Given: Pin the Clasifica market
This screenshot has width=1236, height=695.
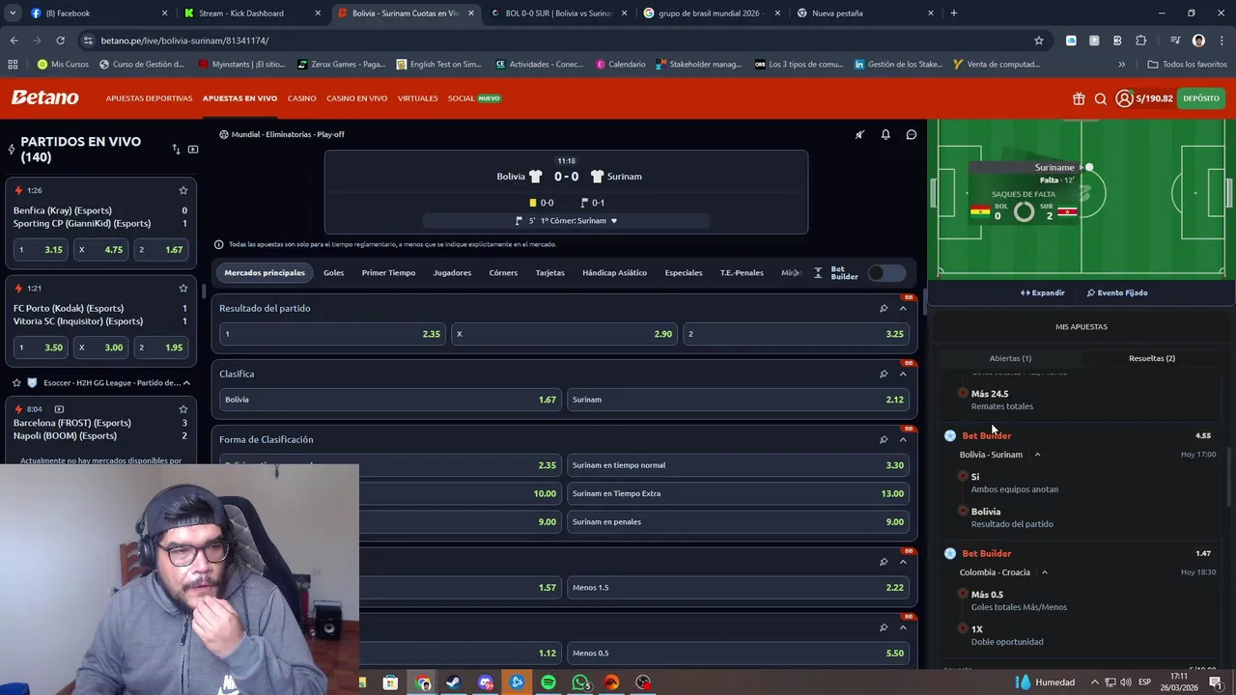Looking at the screenshot, I should (x=884, y=374).
